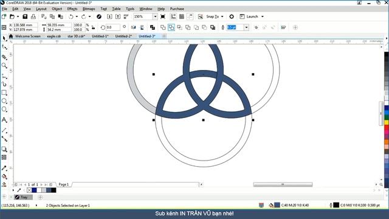Select the Page 1 tab
The width and height of the screenshot is (389, 219).
[63, 184]
